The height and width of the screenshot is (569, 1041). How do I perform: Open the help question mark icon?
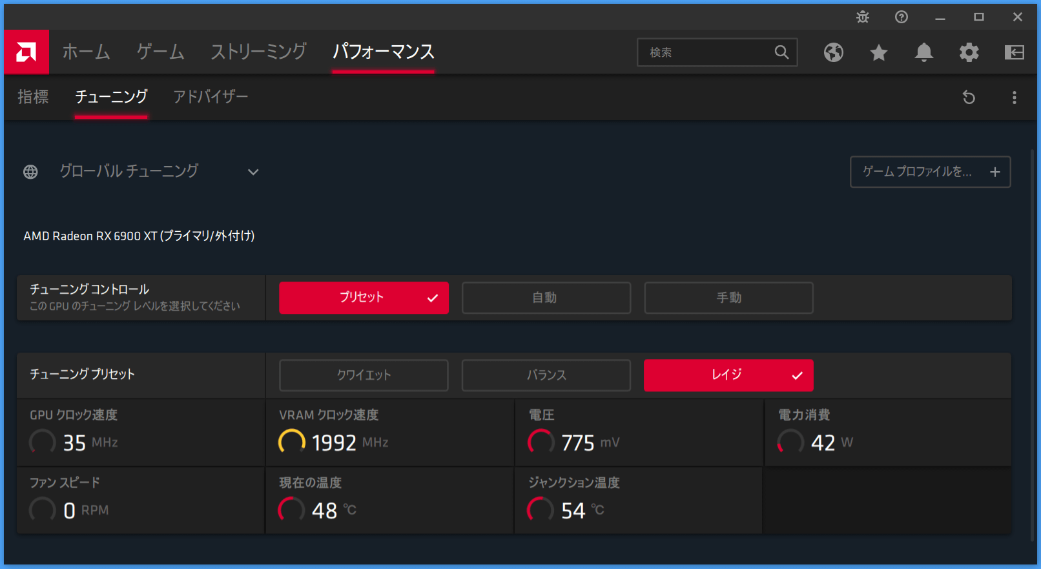(902, 17)
